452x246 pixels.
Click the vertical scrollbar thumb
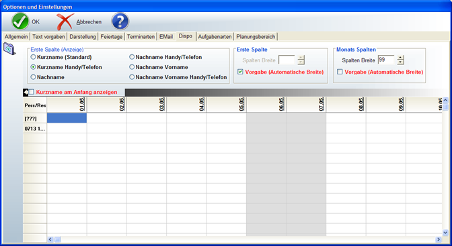click(x=445, y=107)
